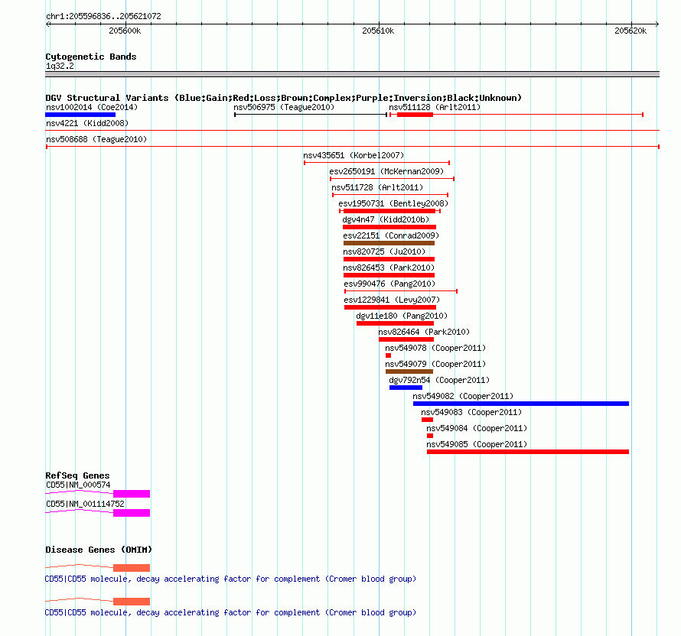Click the 1q32.2 cytogenetic band label
The image size is (681, 636).
point(60,66)
